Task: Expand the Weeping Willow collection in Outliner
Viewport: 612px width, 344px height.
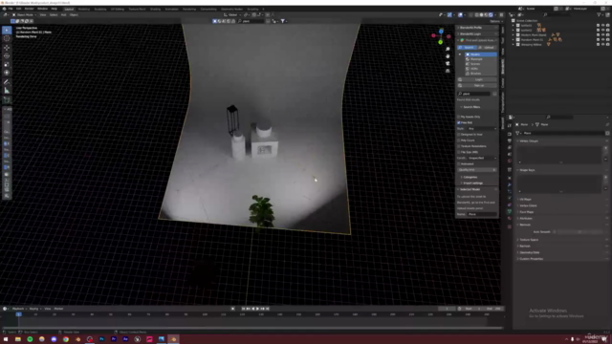Action: 514,45
